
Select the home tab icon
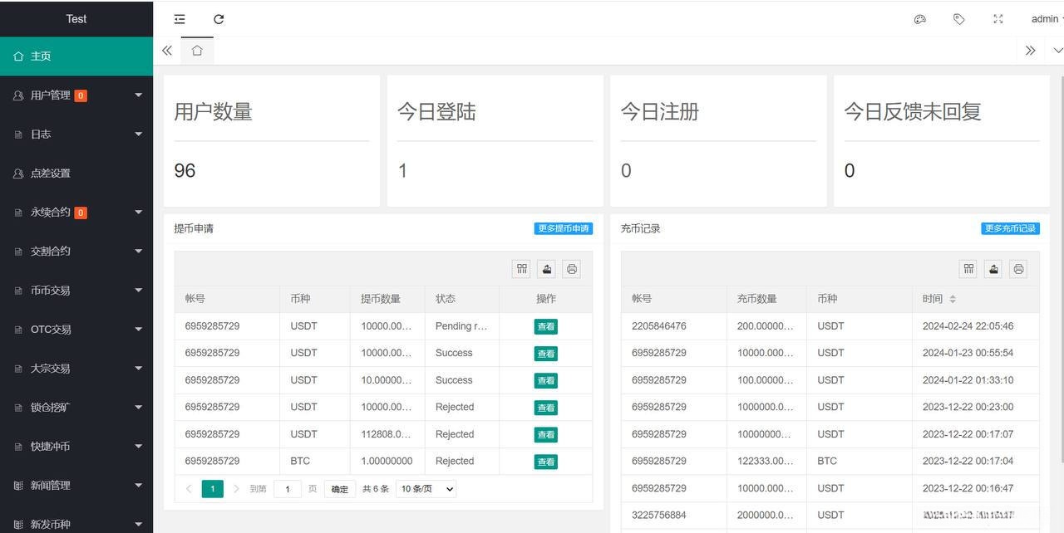point(197,51)
